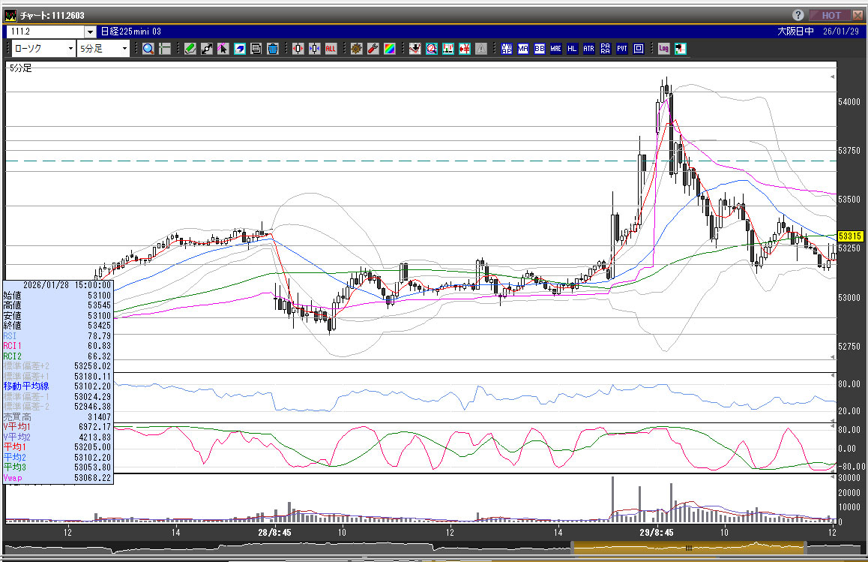Toggle the Log scale button
This screenshot has width=868, height=562.
pyautogui.click(x=663, y=49)
